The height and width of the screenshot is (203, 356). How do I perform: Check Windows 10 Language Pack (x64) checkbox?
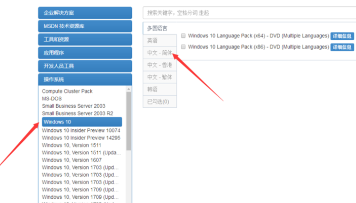183,36
